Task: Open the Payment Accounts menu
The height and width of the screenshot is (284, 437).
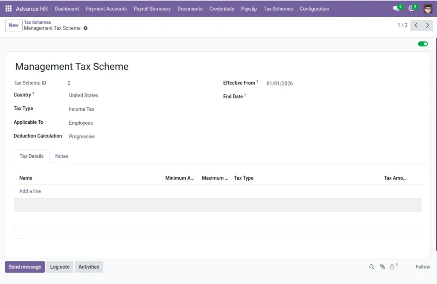Action: 106,9
